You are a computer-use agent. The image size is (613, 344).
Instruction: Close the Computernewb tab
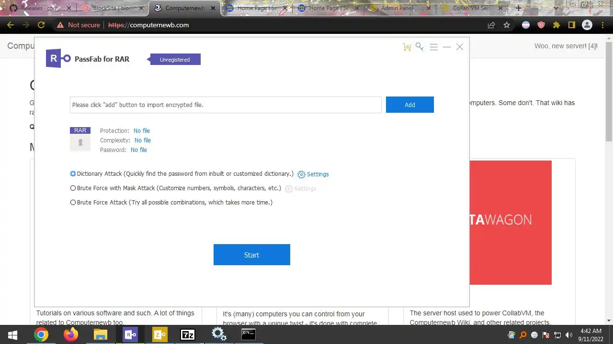point(213,8)
